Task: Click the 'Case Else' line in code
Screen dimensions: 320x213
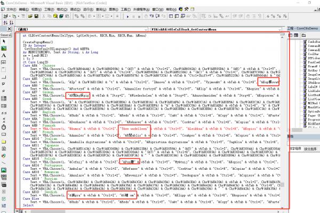Action: pos(31,199)
